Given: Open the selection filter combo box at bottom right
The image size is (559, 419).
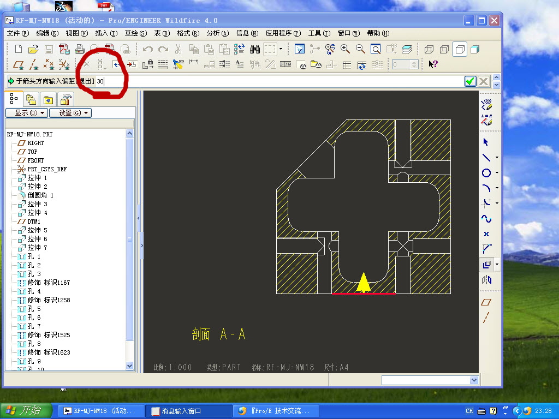Looking at the screenshot, I should click(430, 380).
